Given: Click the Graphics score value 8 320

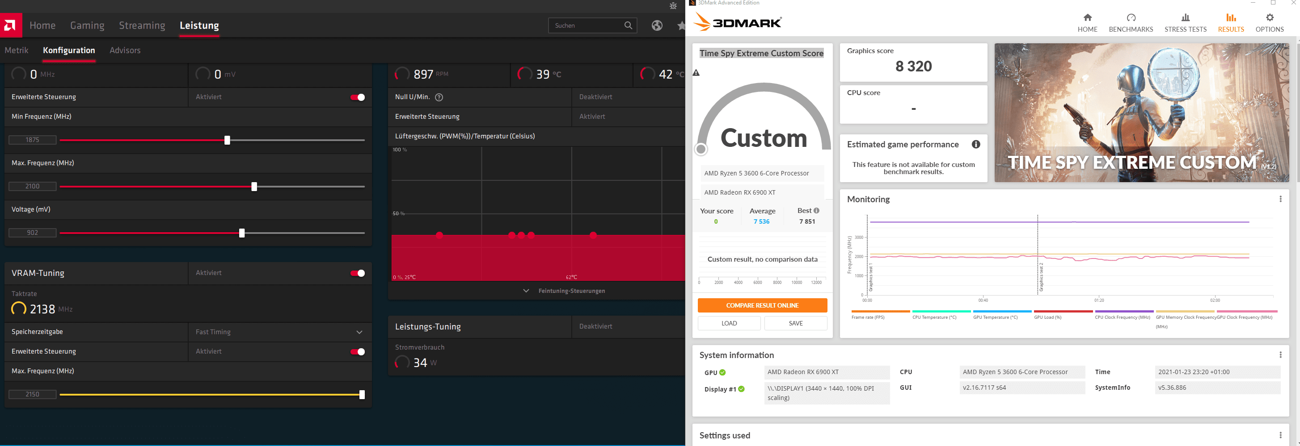Looking at the screenshot, I should pyautogui.click(x=913, y=66).
